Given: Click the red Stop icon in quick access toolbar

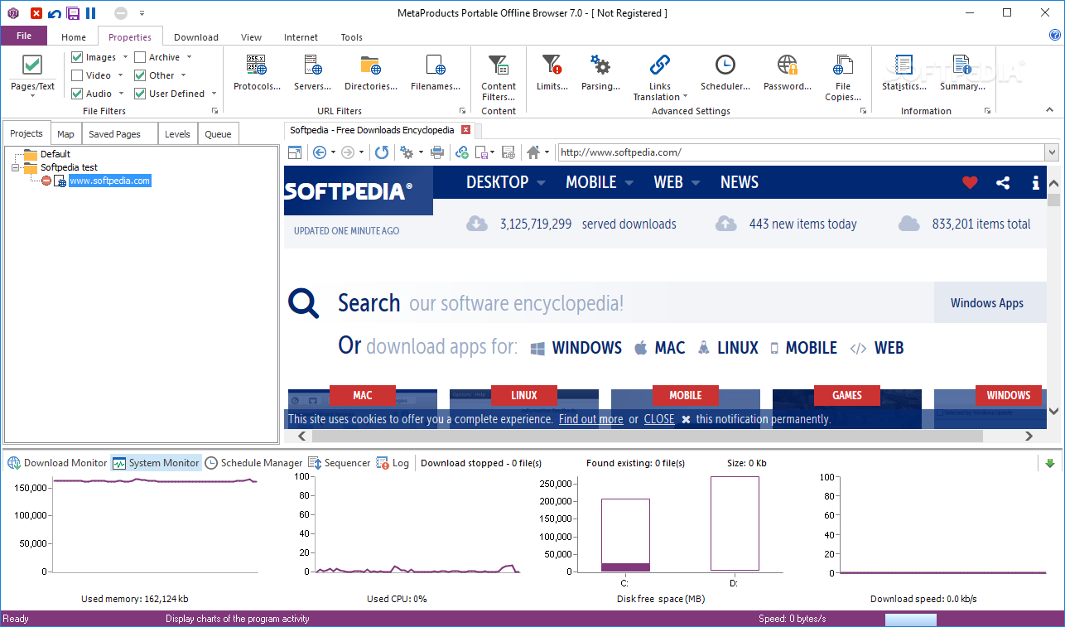Looking at the screenshot, I should pos(36,13).
